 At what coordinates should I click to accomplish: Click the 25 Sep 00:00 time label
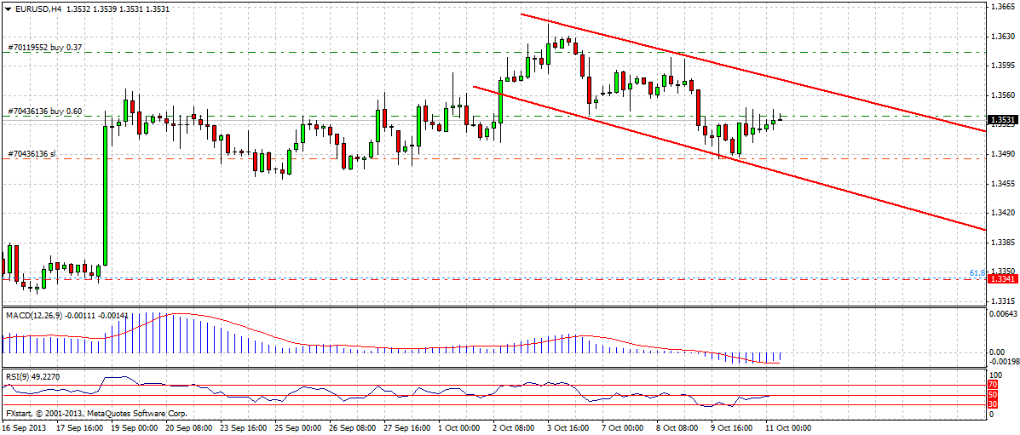click(297, 428)
